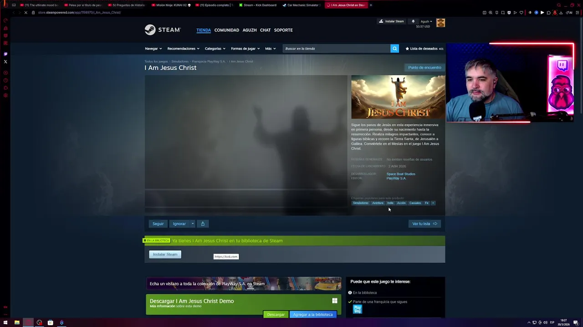Image resolution: width=583 pixels, height=327 pixels.
Task: Open Punto de encuentro hub
Action: click(x=424, y=67)
